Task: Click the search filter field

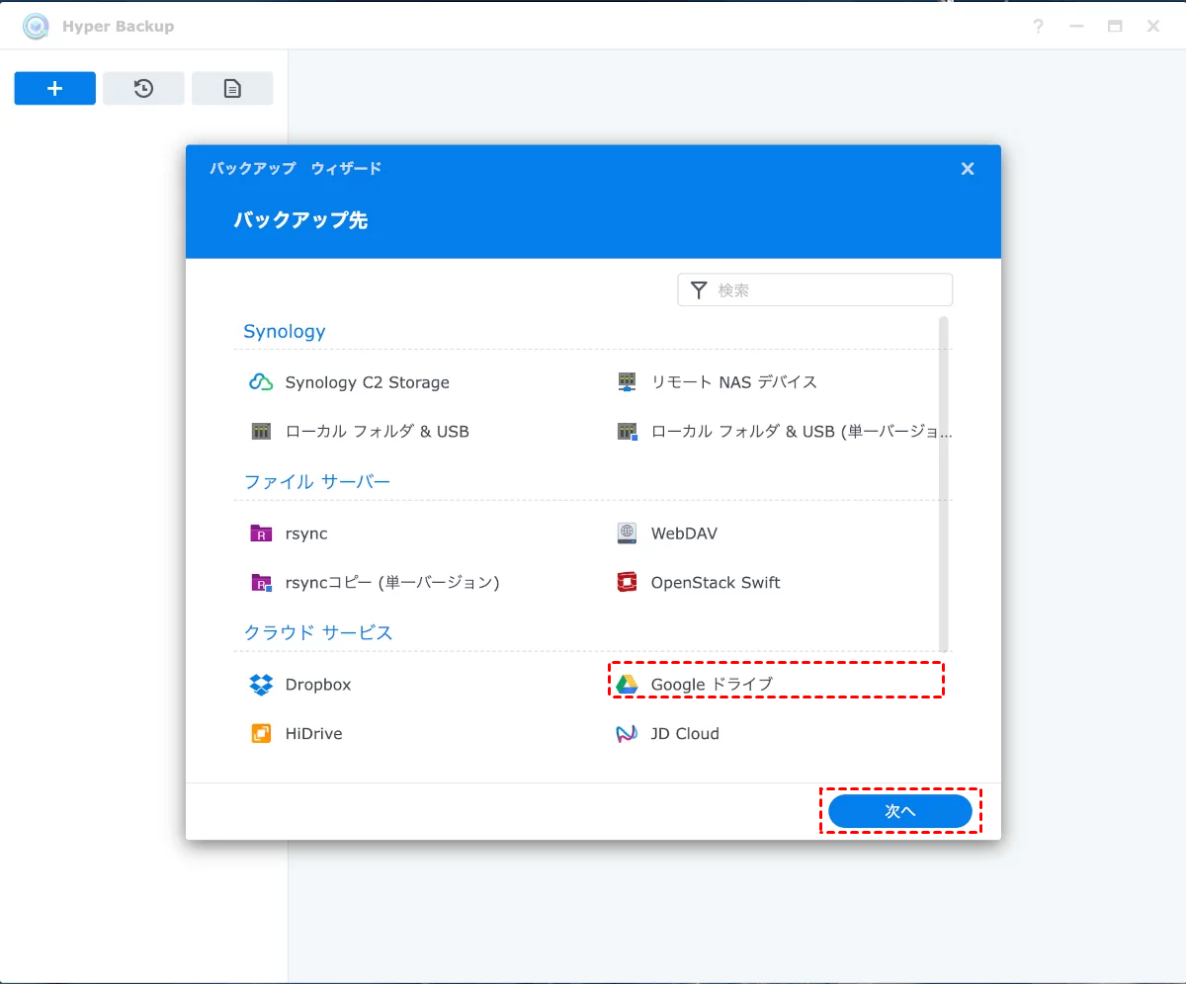Action: pos(815,290)
